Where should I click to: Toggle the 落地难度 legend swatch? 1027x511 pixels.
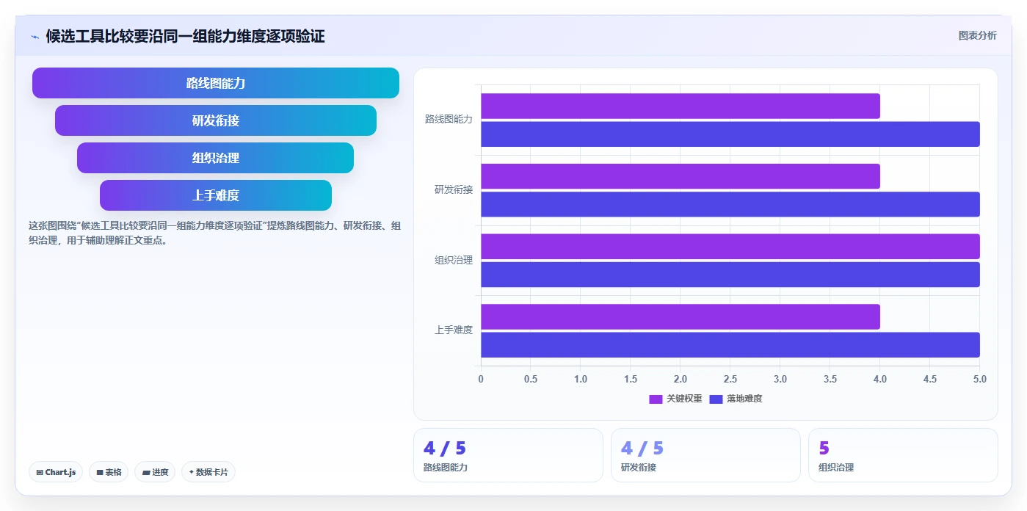pyautogui.click(x=716, y=399)
